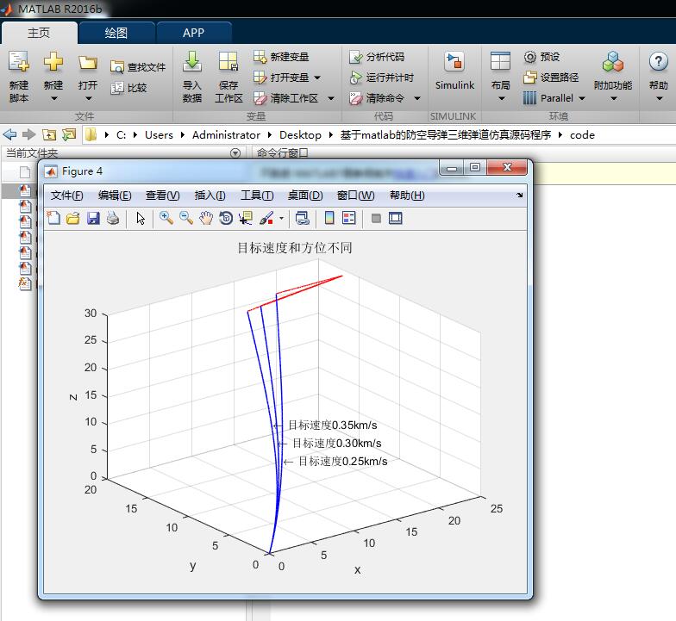676x621 pixels.
Task: Click the browse for folder button
Action: click(69, 134)
